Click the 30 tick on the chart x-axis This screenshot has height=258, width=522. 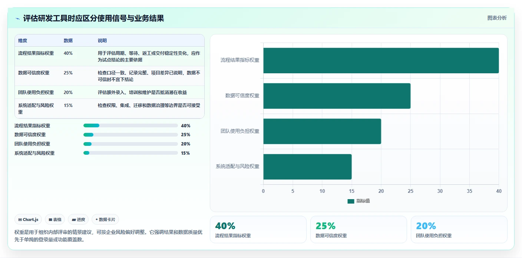(x=440, y=191)
